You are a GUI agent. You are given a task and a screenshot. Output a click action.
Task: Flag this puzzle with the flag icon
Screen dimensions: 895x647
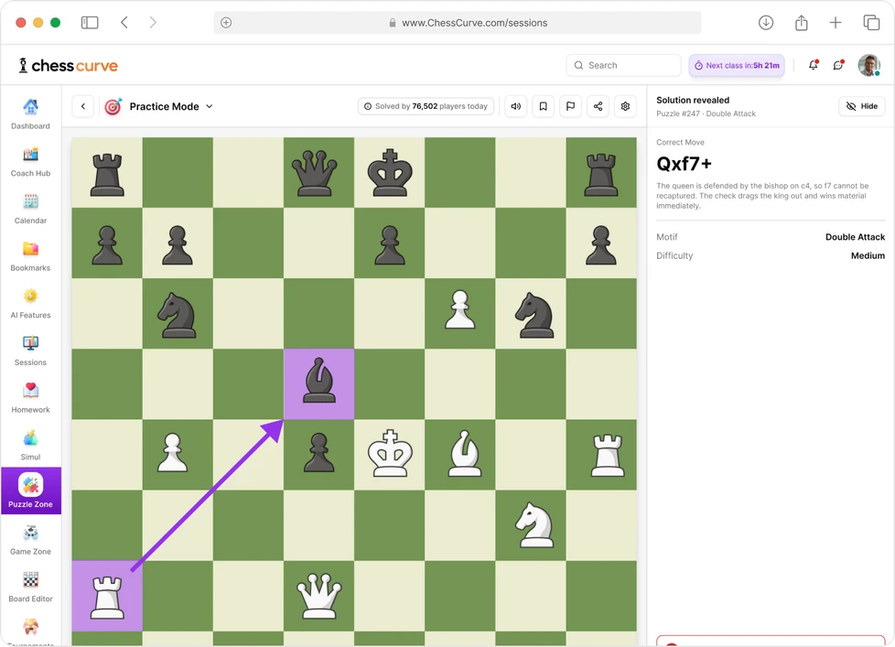(x=571, y=106)
